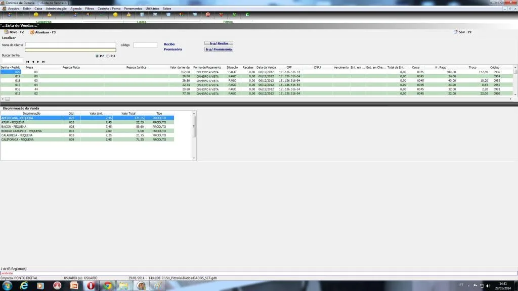
Task: Click the red circle icon in Filtros toolbar
Action: pos(208,15)
